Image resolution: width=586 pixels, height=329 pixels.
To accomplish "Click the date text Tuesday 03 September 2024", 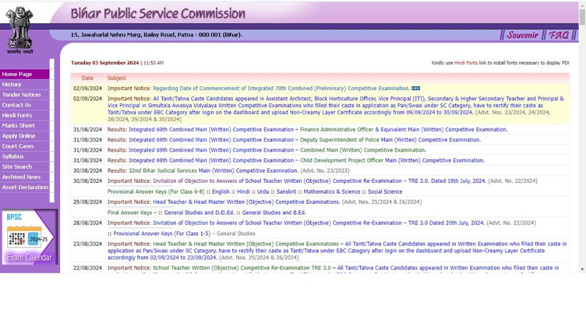I will click(x=105, y=63).
